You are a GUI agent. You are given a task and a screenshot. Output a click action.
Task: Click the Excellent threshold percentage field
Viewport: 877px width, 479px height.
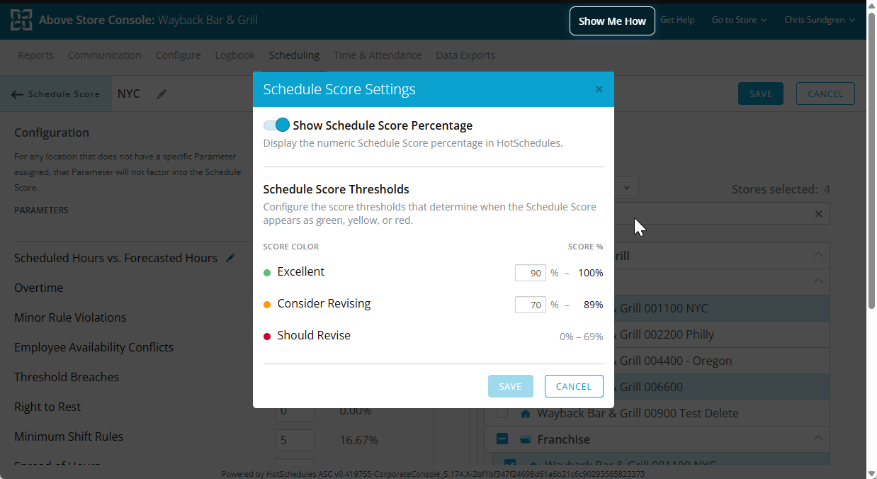530,273
